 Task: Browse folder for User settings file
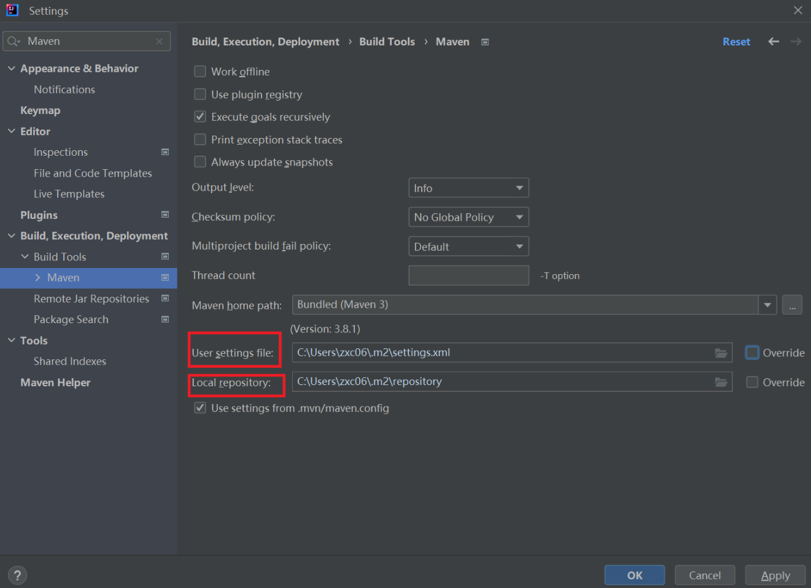[721, 353]
